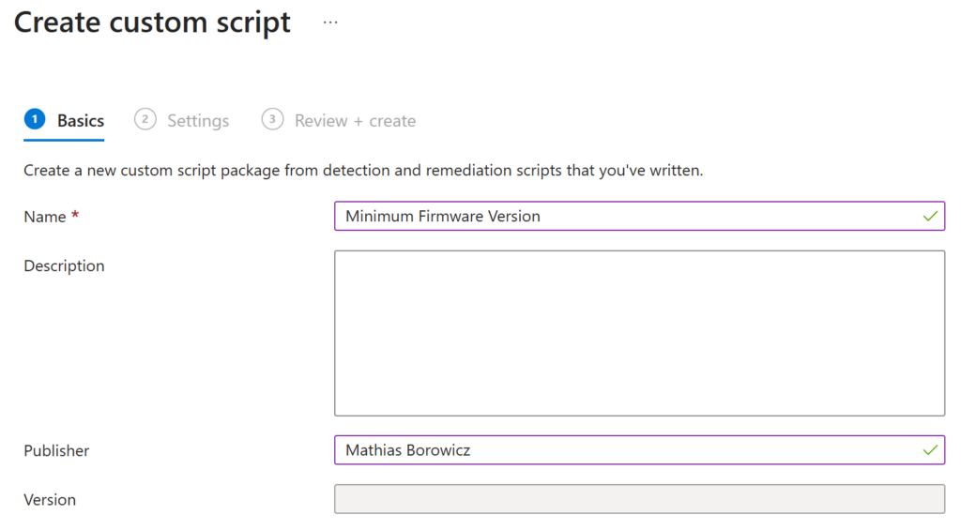Open the more options ellipsis beside the title
Image resolution: width=961 pixels, height=530 pixels.
[330, 23]
